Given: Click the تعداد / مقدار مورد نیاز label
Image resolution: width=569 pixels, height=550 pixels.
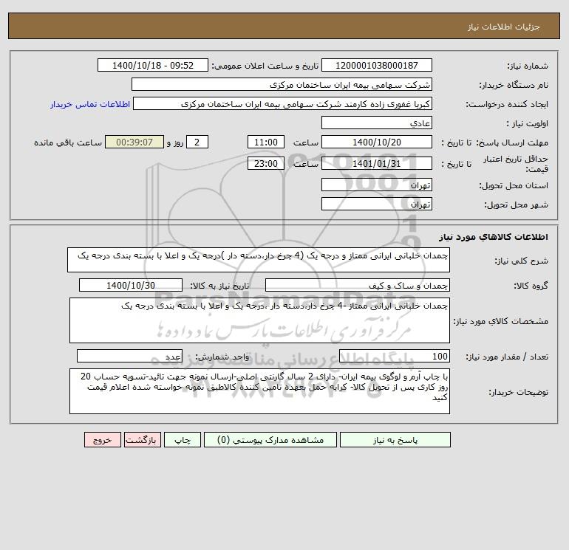Looking at the screenshot, I should tap(507, 357).
